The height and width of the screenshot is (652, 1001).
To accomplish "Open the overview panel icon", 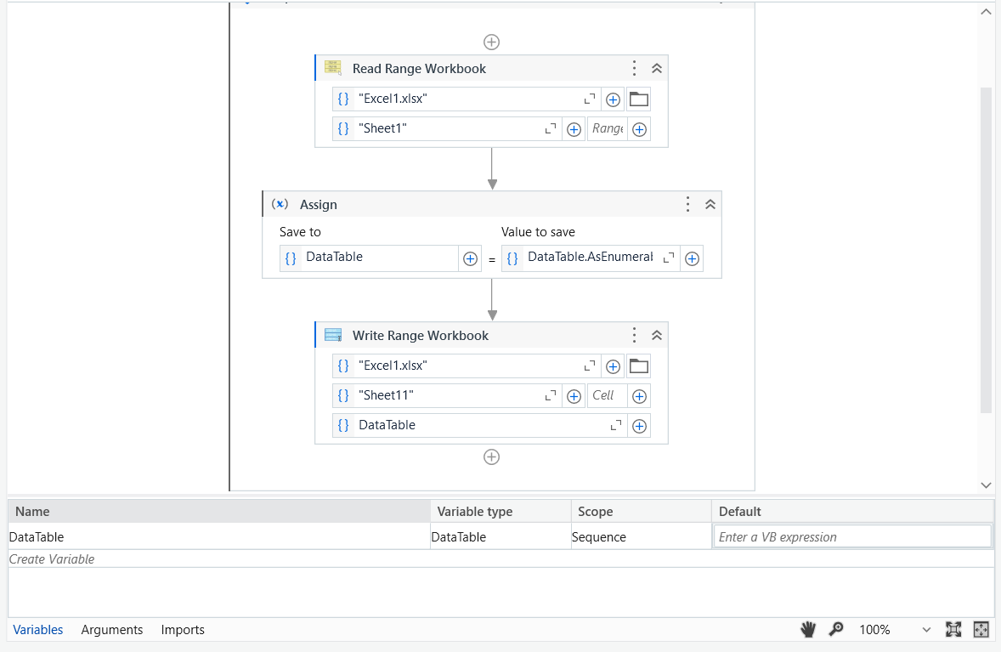I will pyautogui.click(x=981, y=630).
